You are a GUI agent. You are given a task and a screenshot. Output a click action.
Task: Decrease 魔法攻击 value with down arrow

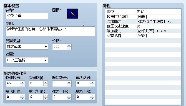69,85
